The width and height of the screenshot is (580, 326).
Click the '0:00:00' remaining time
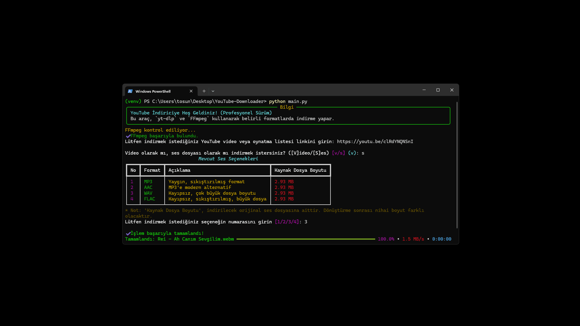[442, 239]
